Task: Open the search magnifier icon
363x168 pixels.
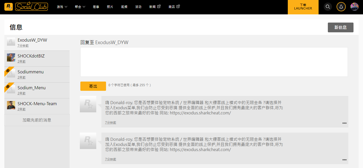Action: coord(328,7)
